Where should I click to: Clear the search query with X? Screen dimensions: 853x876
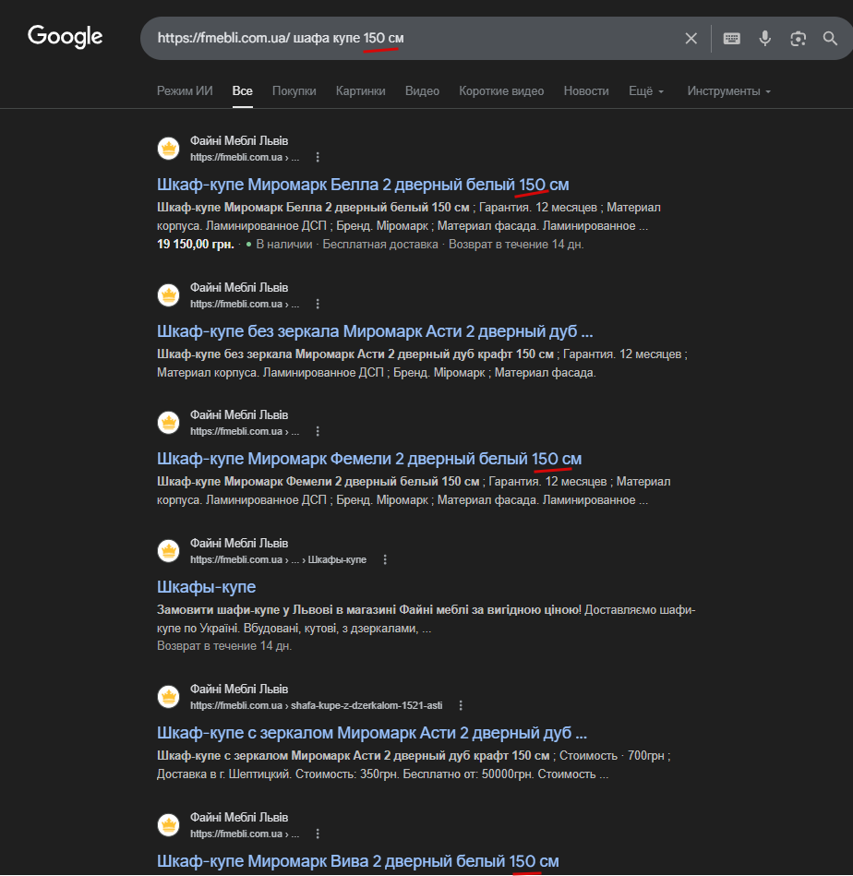coord(691,38)
